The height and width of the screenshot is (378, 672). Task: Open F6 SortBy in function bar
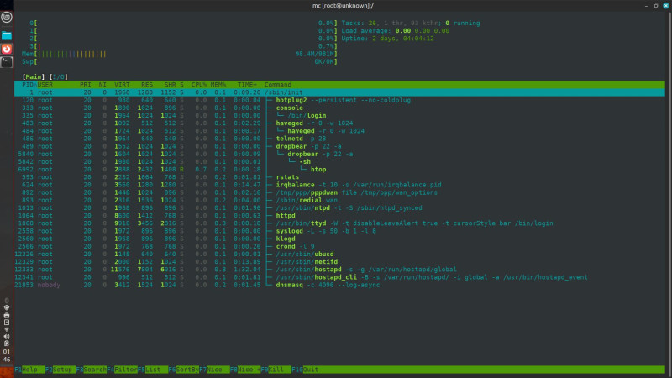183,370
